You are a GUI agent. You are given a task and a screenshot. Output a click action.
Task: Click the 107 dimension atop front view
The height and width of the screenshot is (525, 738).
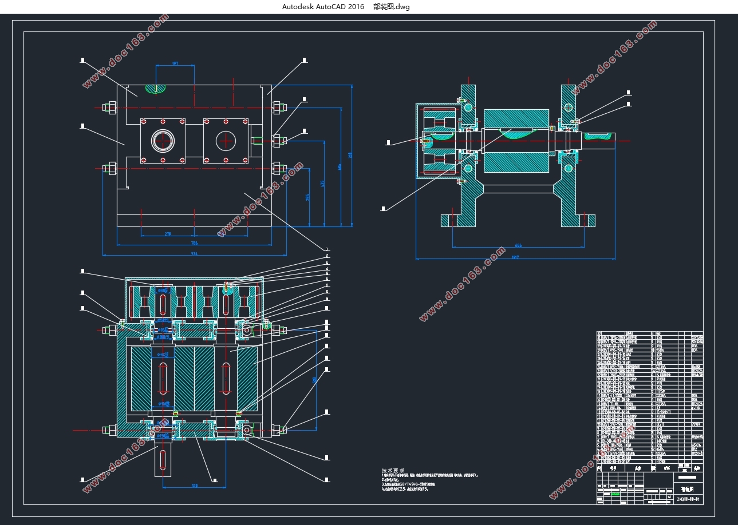coord(175,64)
